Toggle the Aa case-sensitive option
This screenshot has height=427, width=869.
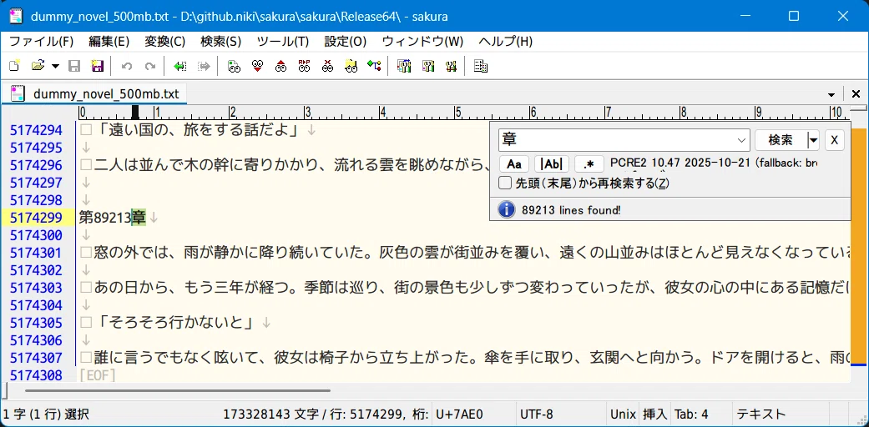(514, 164)
